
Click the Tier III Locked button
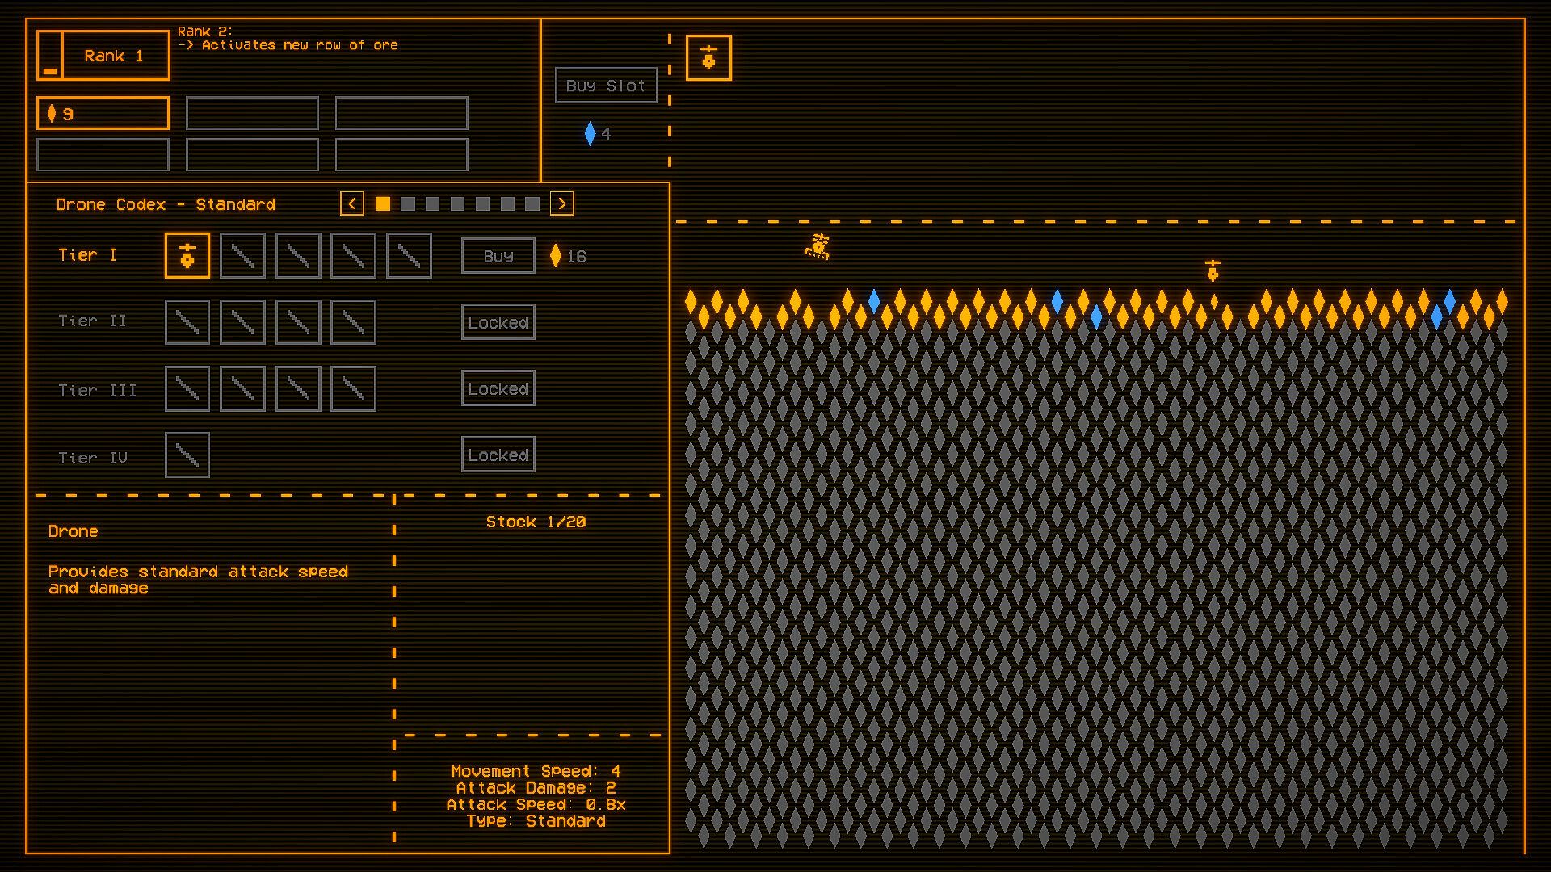(x=498, y=388)
